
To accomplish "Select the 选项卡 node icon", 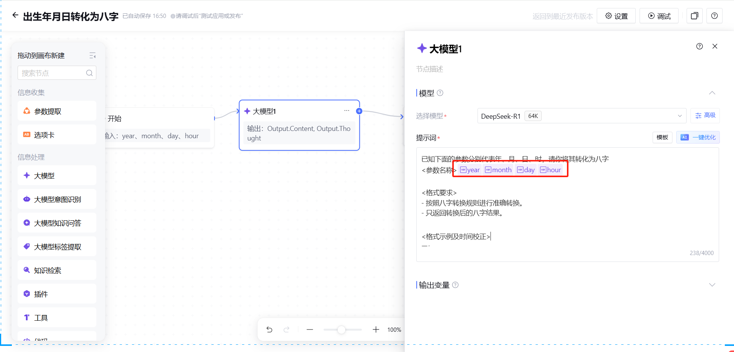I will pos(27,135).
